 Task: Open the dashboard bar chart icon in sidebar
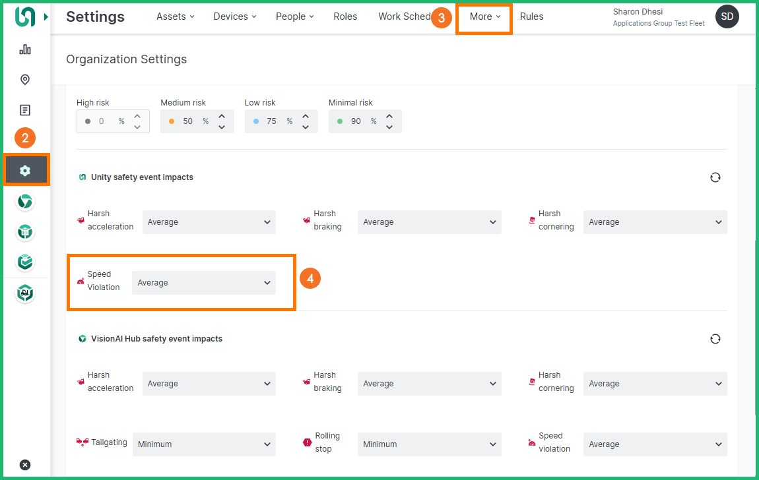pyautogui.click(x=25, y=49)
